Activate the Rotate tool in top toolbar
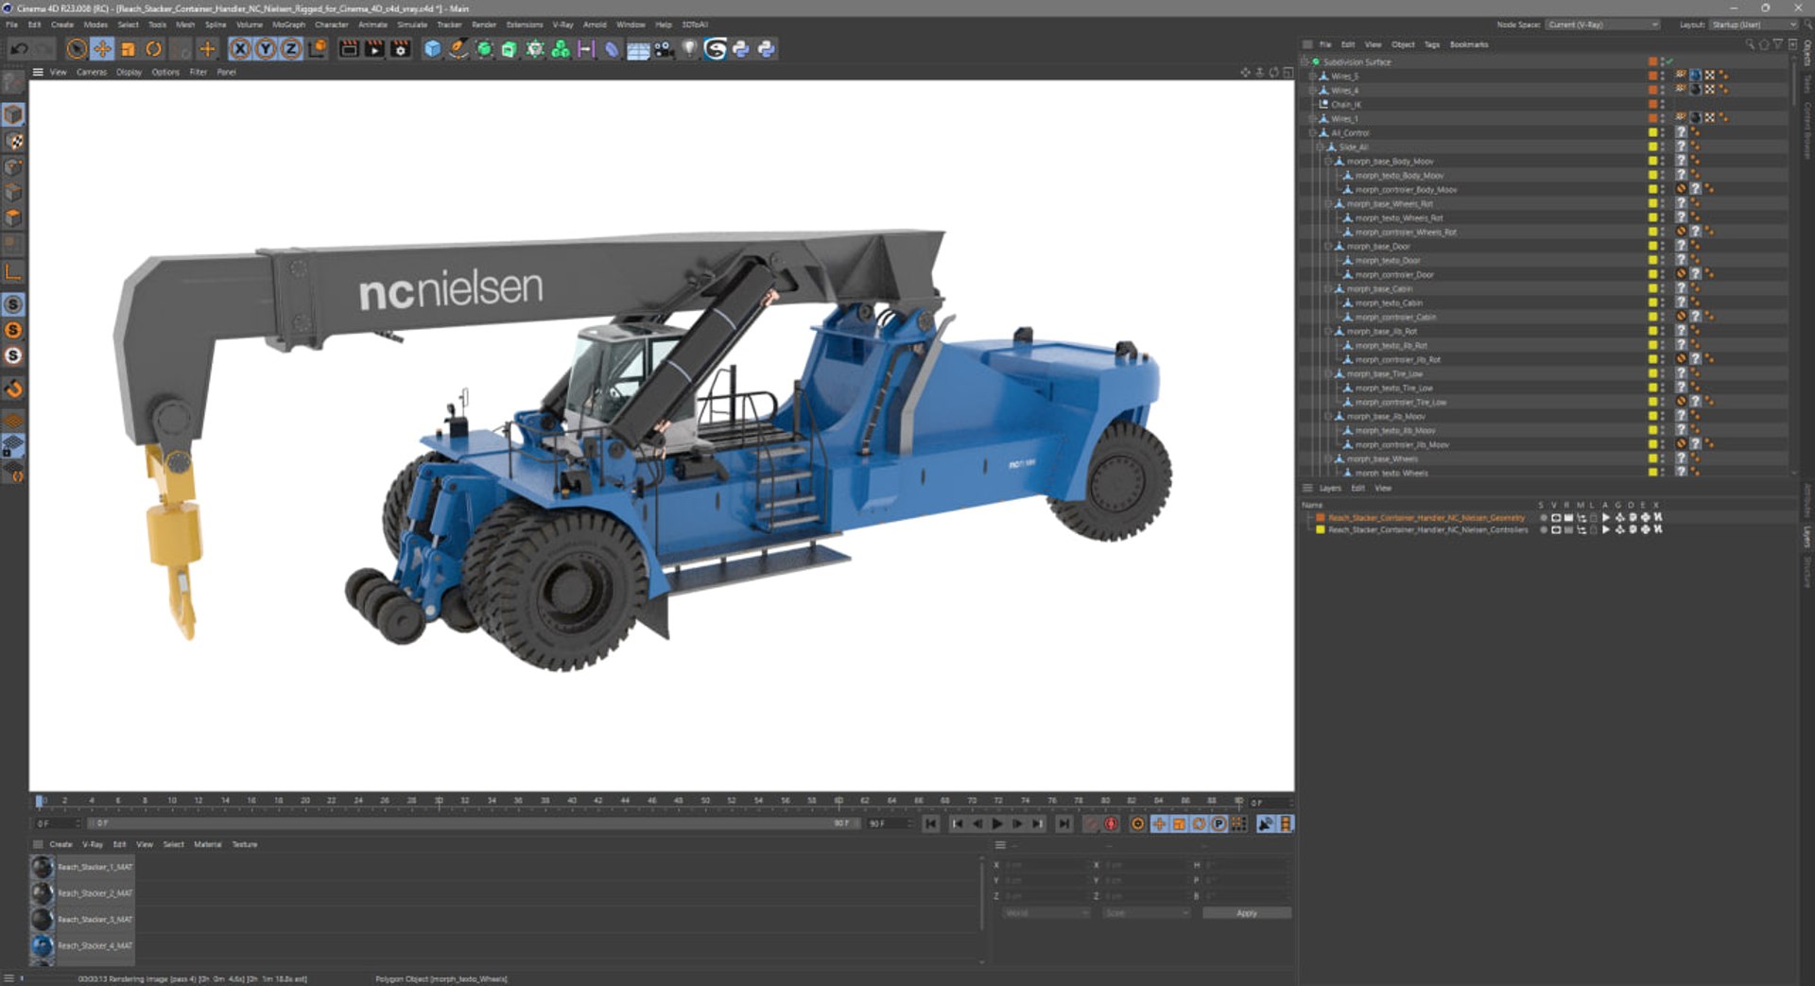Viewport: 1815px width, 986px height. tap(153, 49)
